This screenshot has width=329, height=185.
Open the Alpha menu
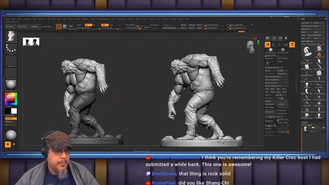(x=7, y=19)
